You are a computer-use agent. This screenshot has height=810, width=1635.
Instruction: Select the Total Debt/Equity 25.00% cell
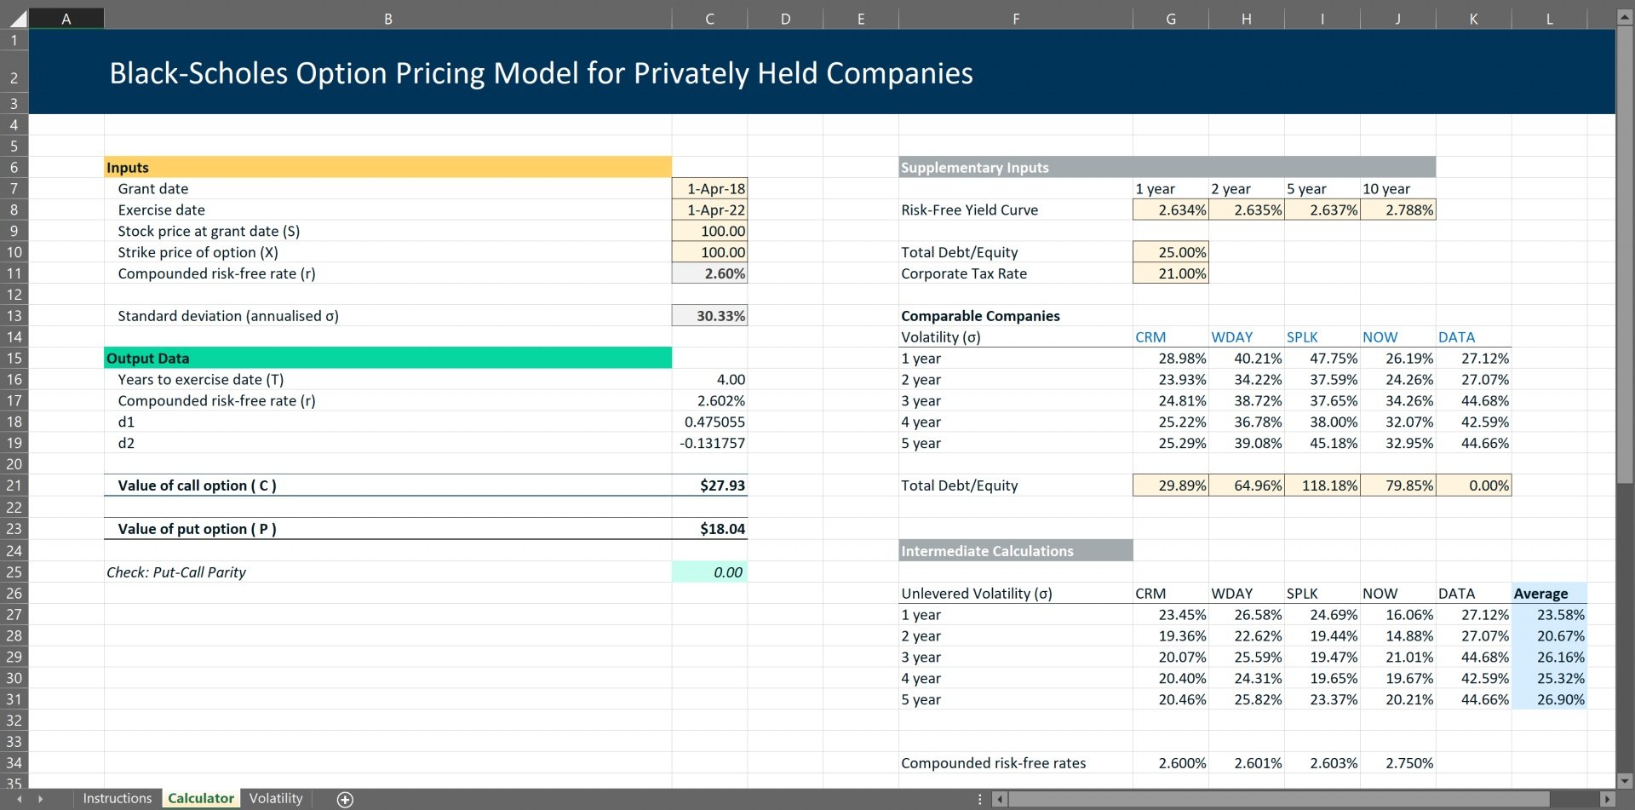tap(1171, 252)
